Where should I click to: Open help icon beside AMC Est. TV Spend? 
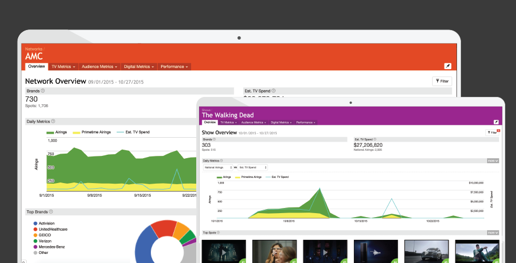pyautogui.click(x=273, y=91)
